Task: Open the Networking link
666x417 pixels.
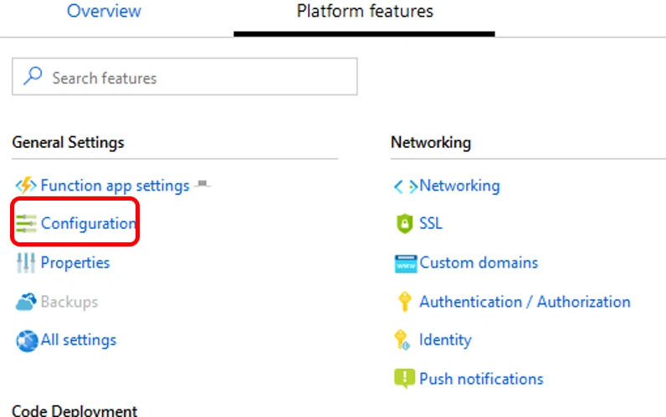Action: coord(459,186)
